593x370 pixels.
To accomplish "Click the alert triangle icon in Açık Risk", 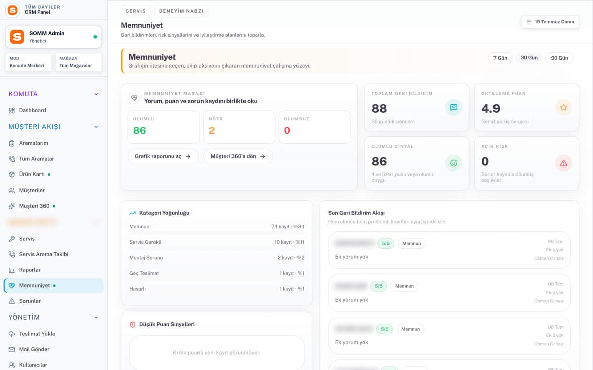I will [563, 163].
